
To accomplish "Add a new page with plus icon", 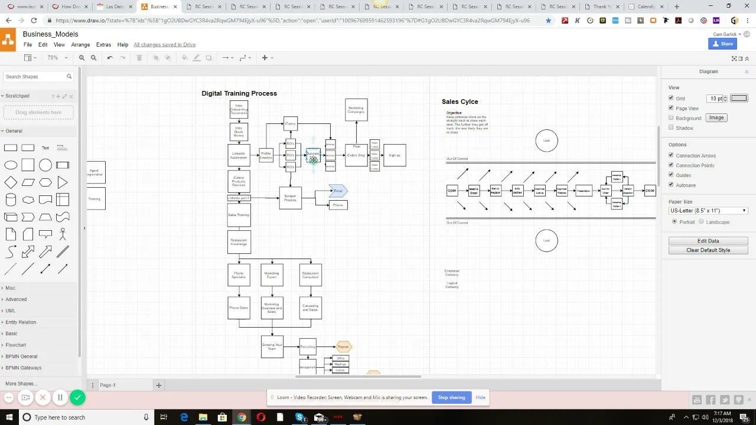I will [x=158, y=385].
